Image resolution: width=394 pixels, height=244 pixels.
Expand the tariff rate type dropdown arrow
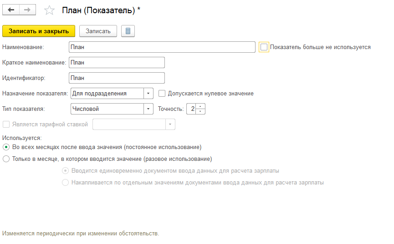click(170, 124)
